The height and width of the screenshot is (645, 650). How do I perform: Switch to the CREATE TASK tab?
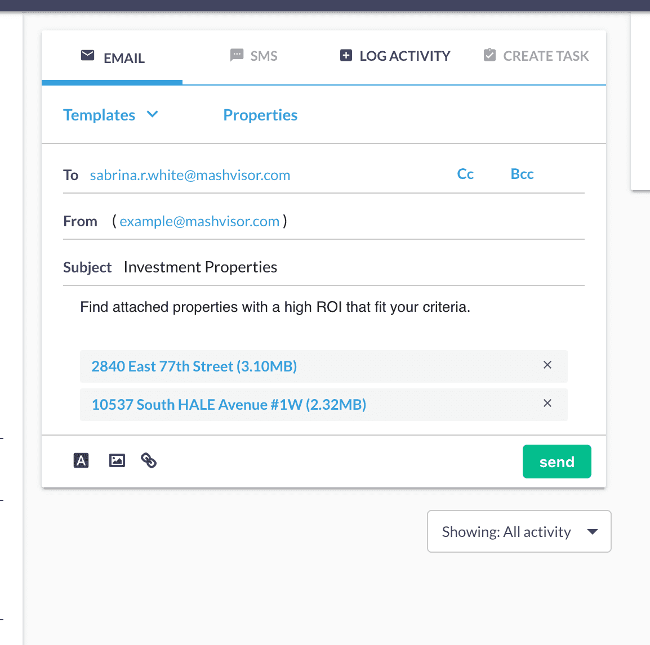545,56
